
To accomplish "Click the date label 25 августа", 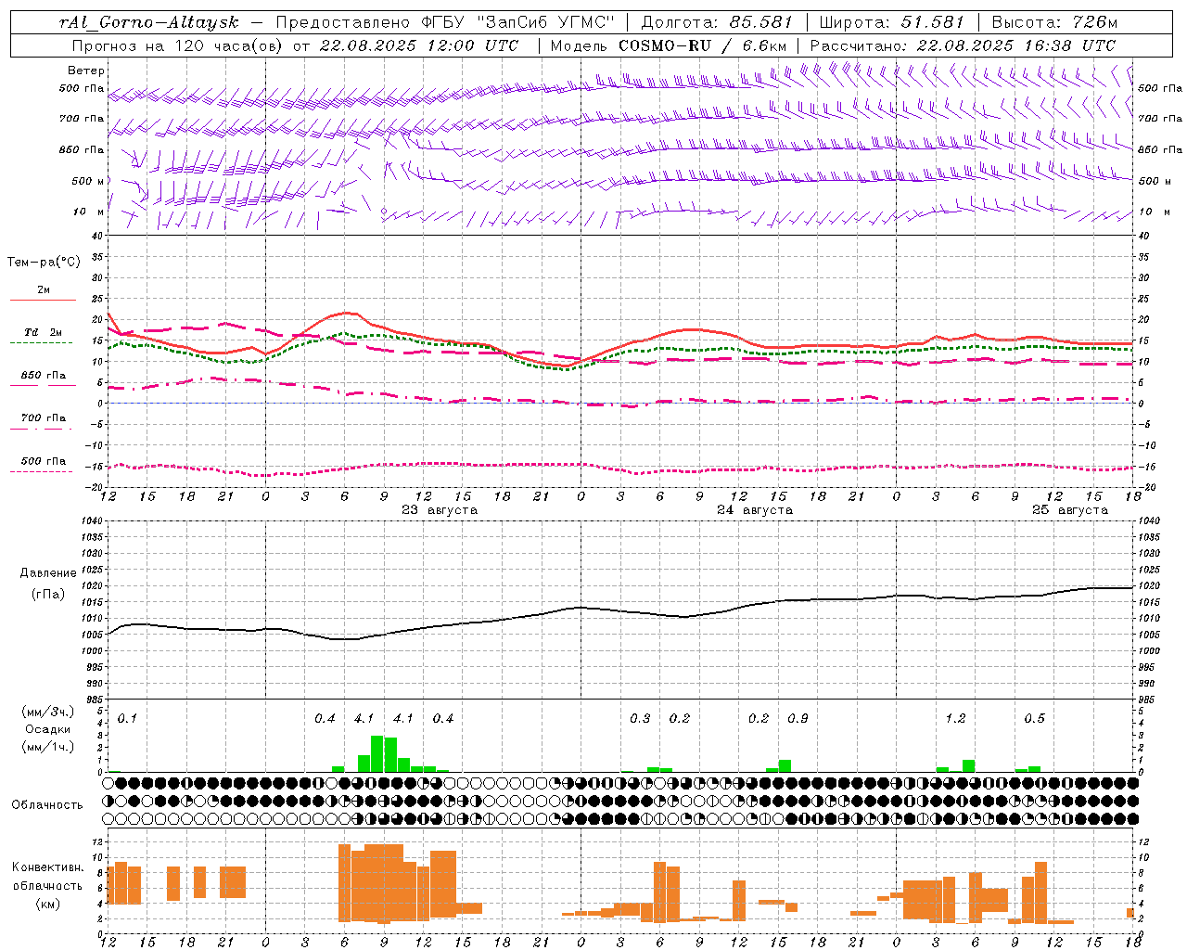I will [x=1070, y=510].
